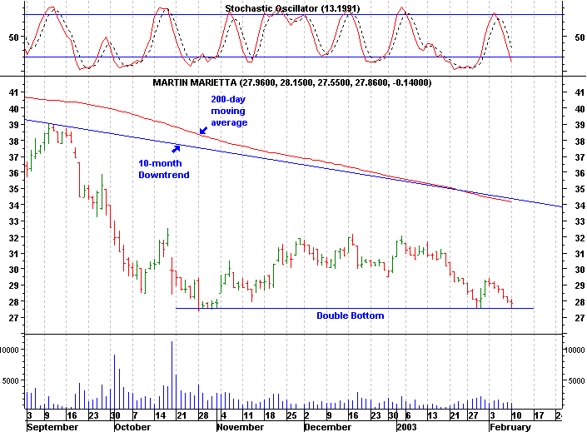587x432 pixels.
Task: Select price 34 on the left axis
Action: pos(14,205)
